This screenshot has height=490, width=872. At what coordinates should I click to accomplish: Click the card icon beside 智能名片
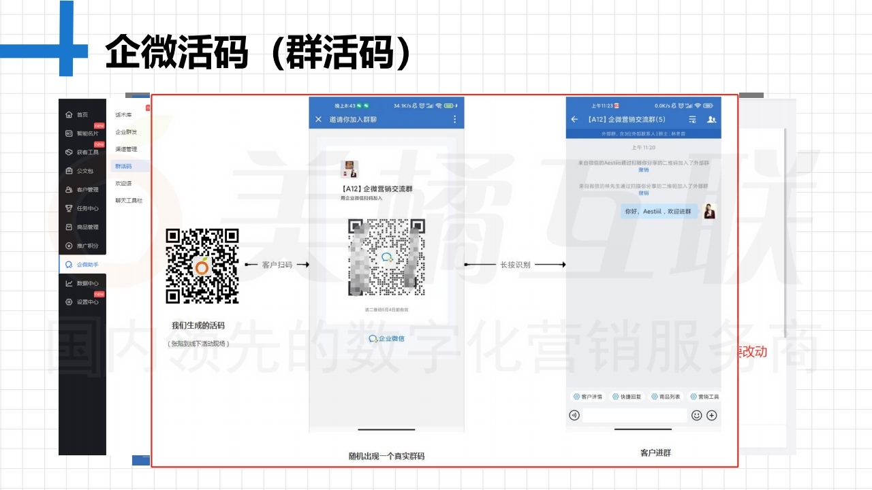pos(69,133)
